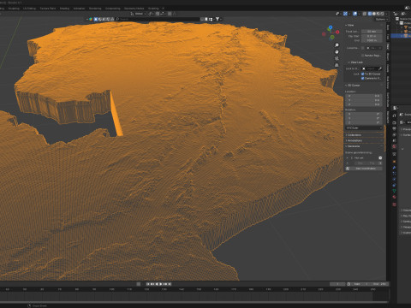Jump to the timeline start frame button

pyautogui.click(x=148, y=284)
